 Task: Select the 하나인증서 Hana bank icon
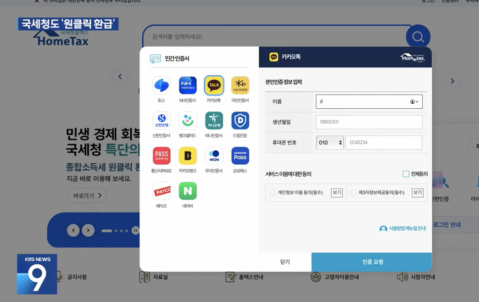(214, 120)
